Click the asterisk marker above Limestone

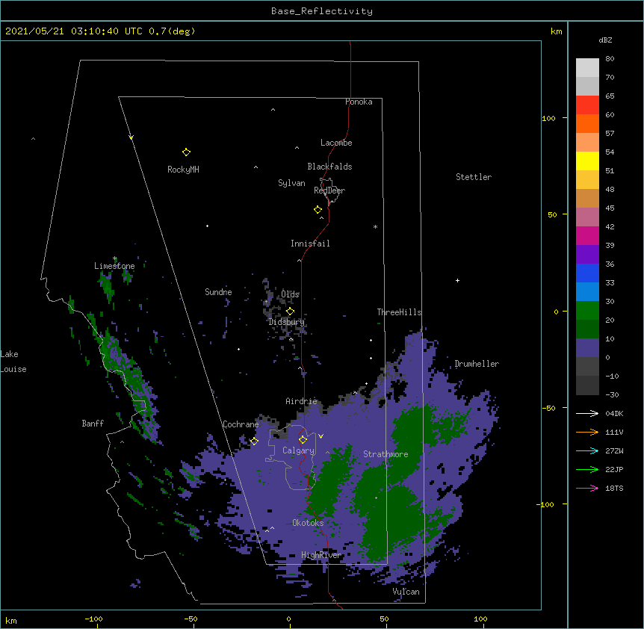[114, 258]
